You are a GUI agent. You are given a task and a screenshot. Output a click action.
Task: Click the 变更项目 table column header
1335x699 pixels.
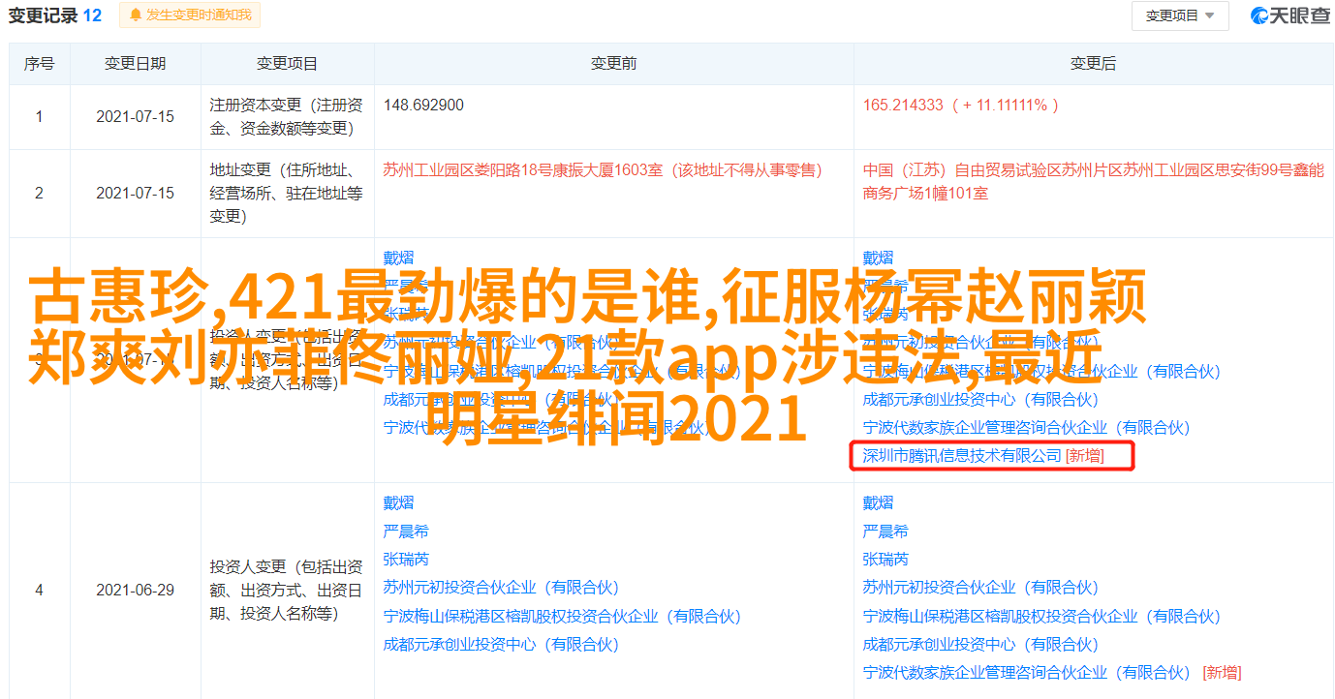(288, 64)
